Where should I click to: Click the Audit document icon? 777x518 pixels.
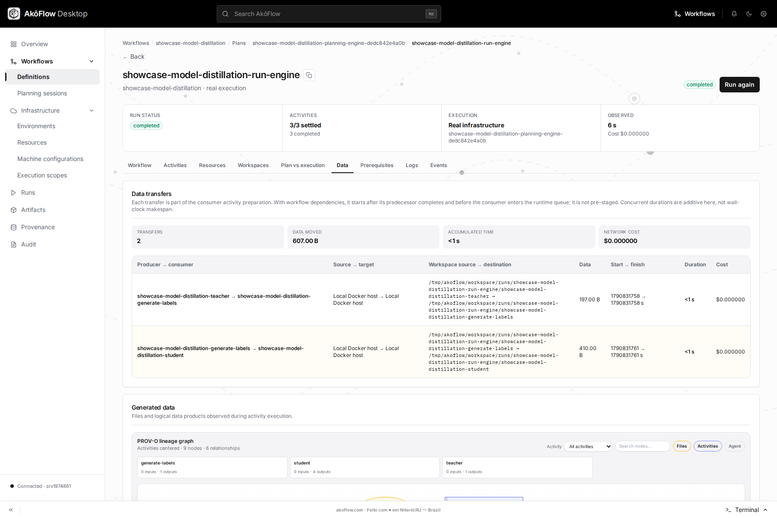coord(13,244)
